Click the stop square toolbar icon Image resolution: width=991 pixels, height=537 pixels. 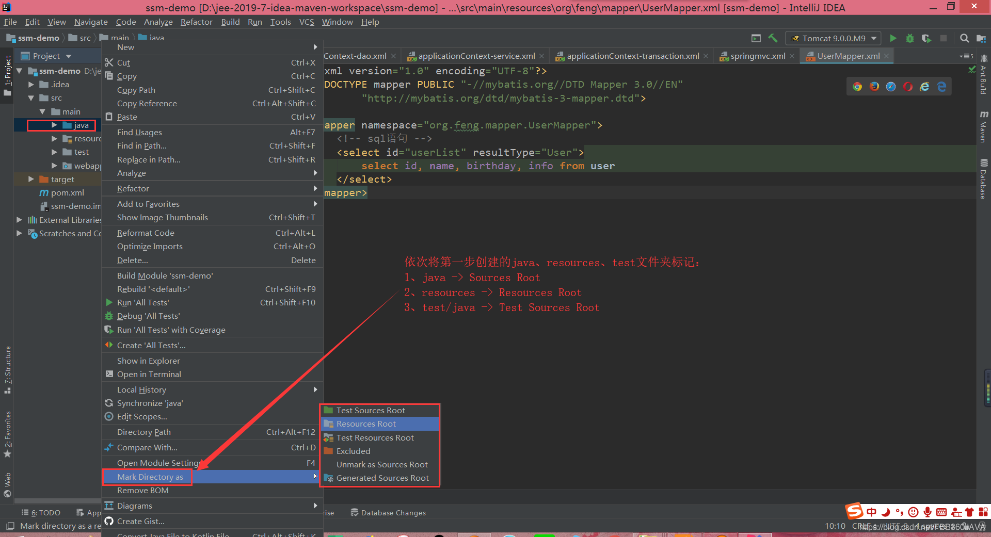(944, 38)
